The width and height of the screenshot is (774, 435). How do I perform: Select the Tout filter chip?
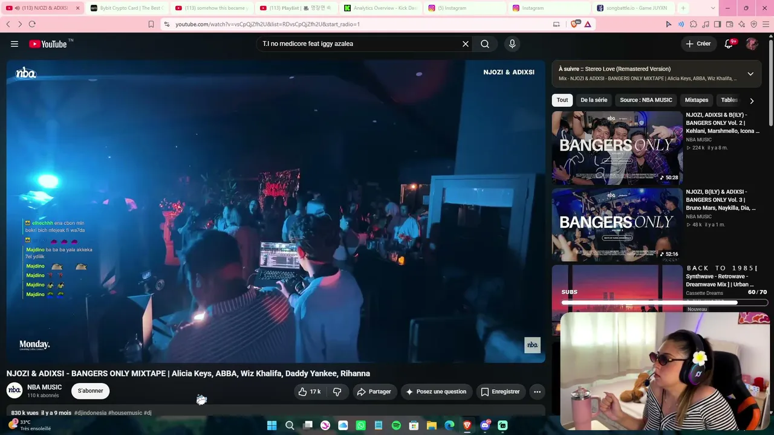click(562, 100)
